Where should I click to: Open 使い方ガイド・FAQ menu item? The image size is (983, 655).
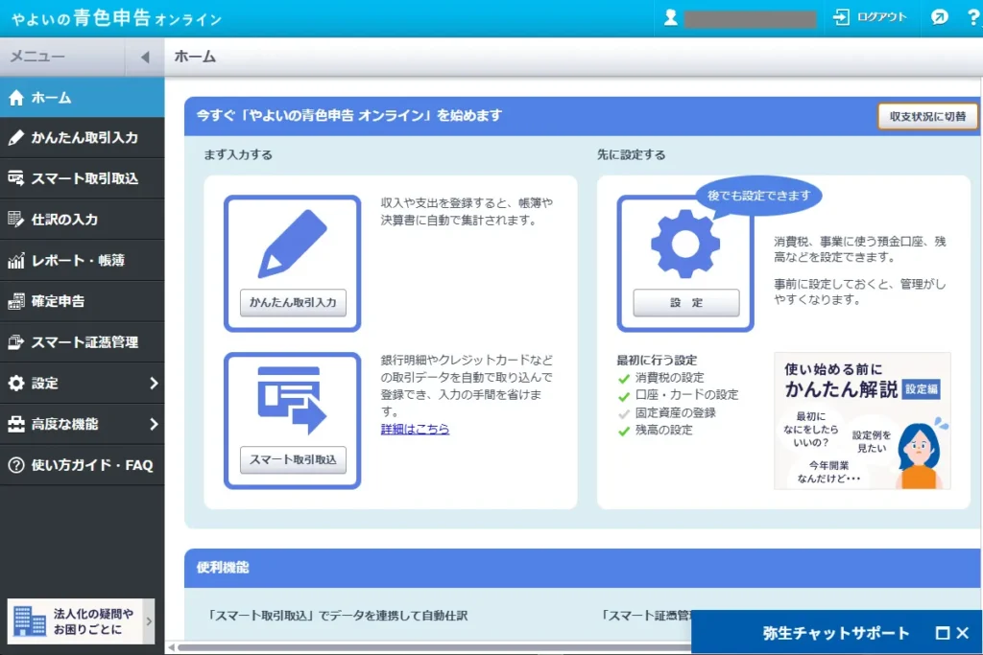(x=83, y=465)
